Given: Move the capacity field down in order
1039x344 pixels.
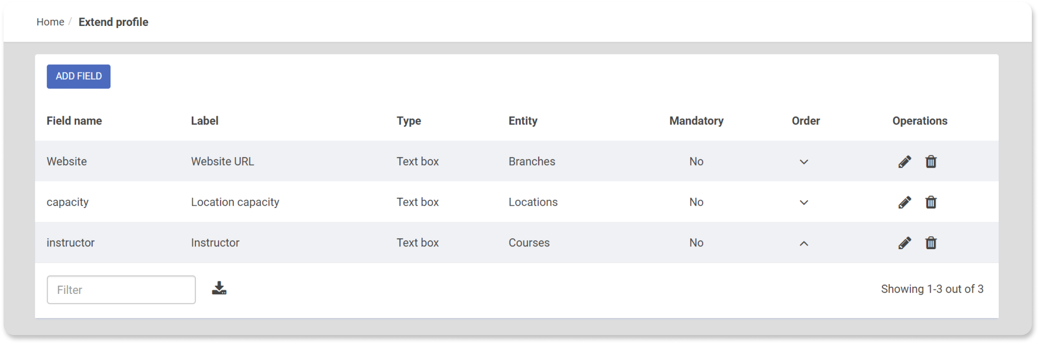Looking at the screenshot, I should pyautogui.click(x=804, y=203).
